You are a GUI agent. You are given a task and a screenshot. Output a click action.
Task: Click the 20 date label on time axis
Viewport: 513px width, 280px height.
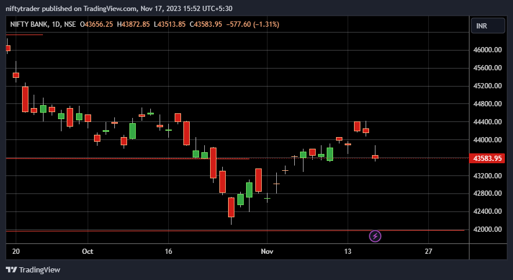click(16, 252)
